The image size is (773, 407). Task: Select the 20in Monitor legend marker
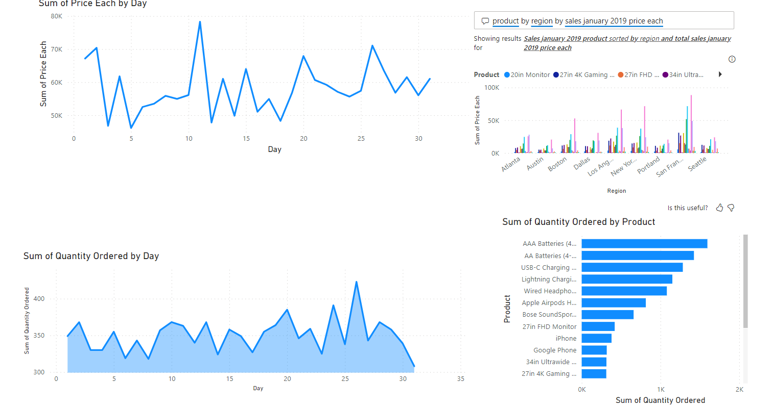click(x=507, y=75)
